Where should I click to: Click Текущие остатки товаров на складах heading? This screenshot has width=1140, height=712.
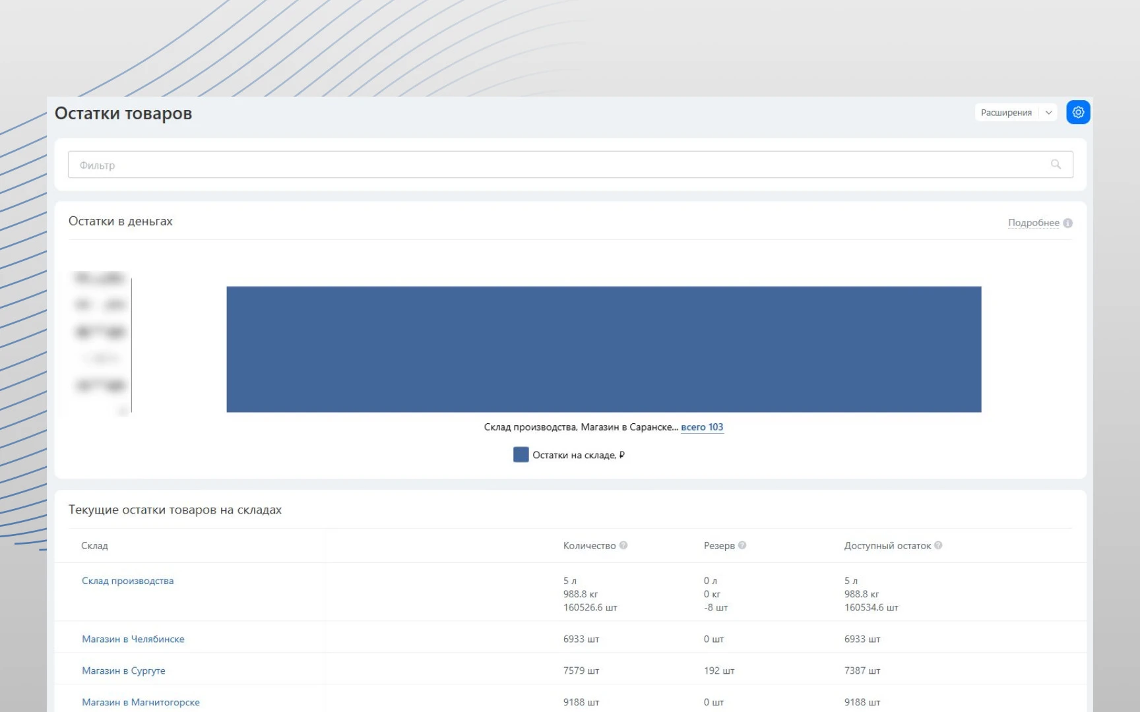point(175,510)
